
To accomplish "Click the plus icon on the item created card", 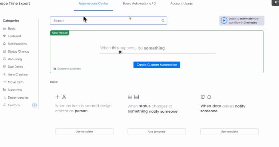I will 58,97.
